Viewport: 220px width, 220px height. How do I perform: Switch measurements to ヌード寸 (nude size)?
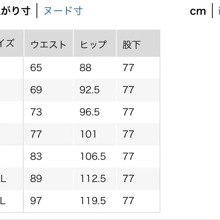coord(63,10)
